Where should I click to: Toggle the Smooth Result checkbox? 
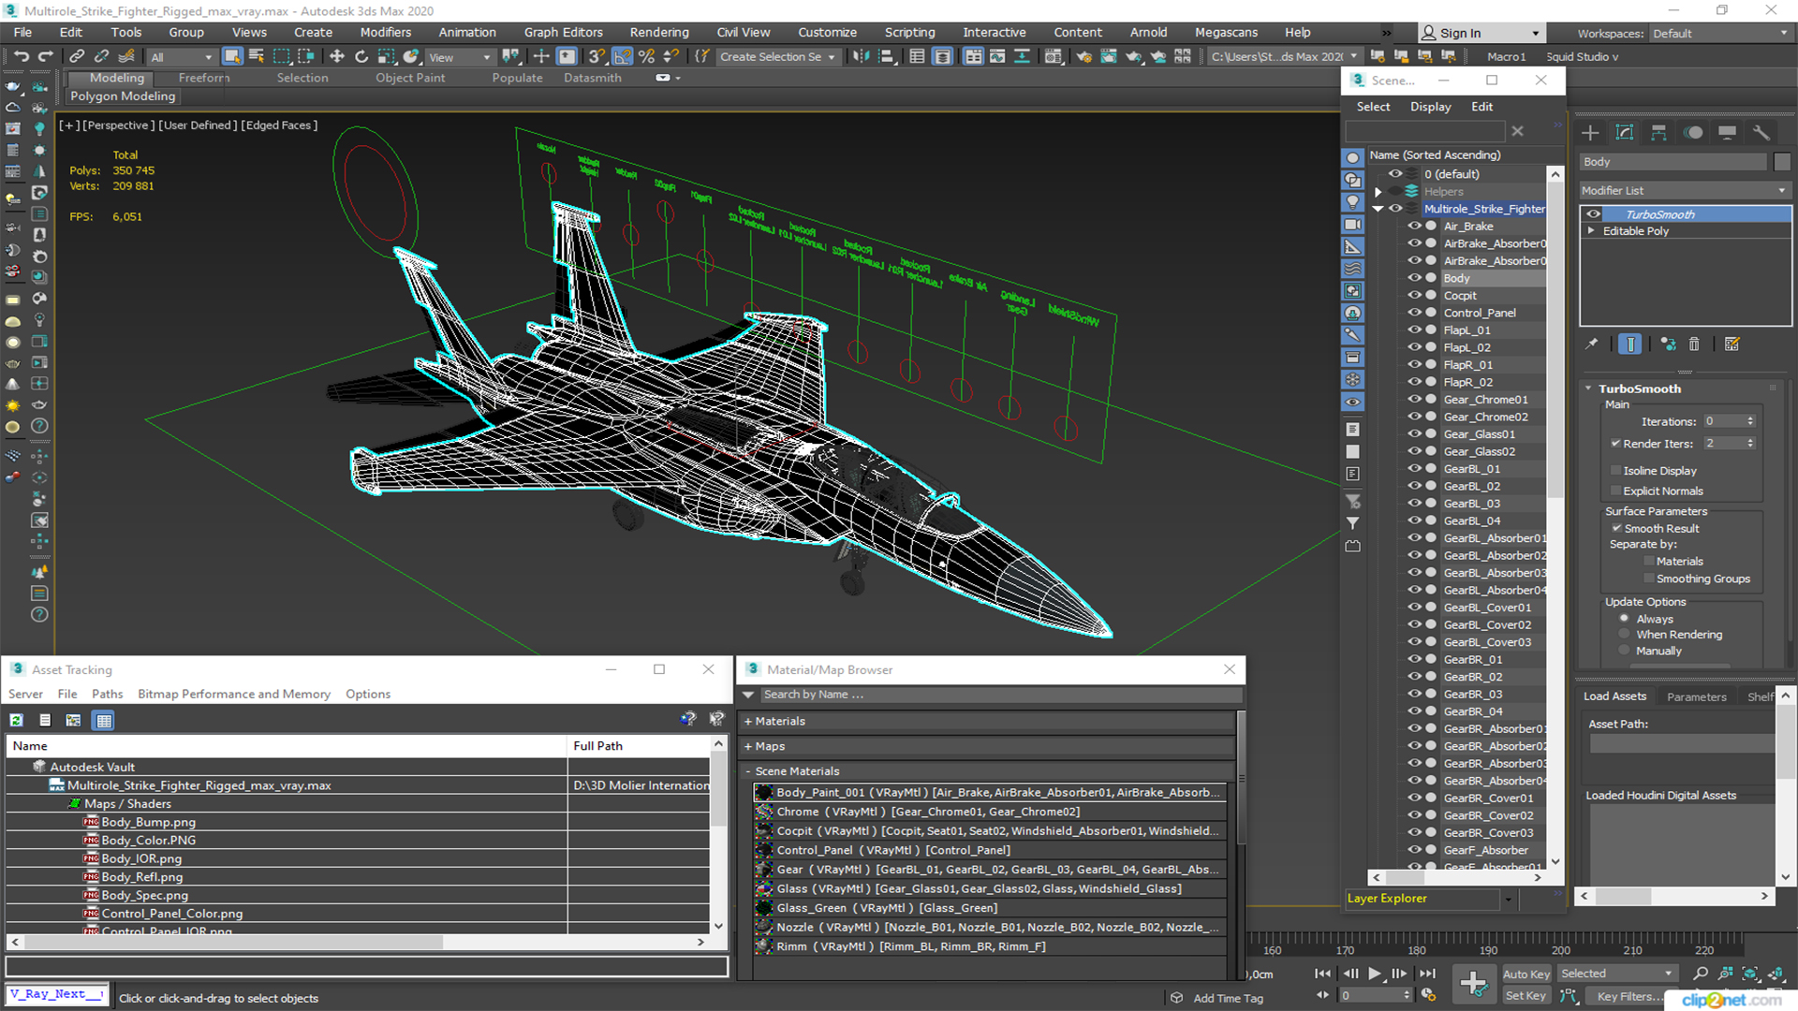click(x=1616, y=529)
